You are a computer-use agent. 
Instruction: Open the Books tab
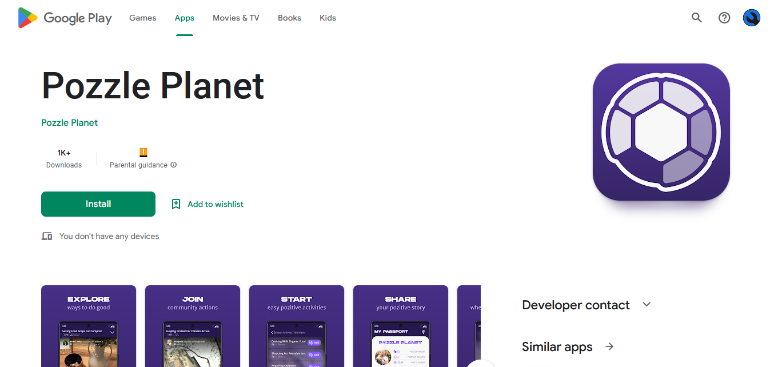(289, 18)
